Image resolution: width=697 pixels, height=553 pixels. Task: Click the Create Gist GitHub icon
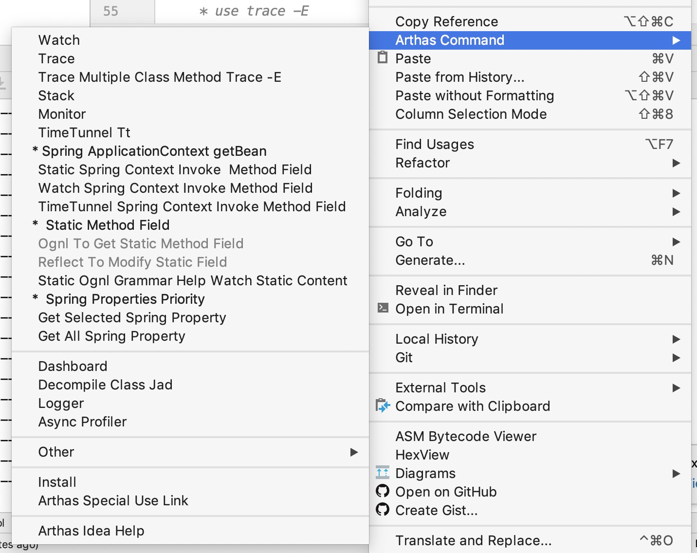click(383, 510)
